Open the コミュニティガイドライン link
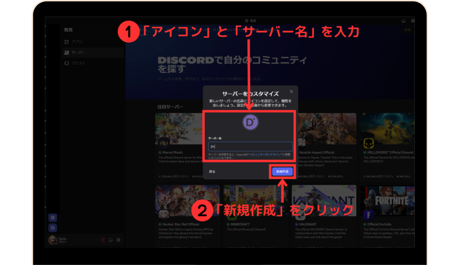Screen dimensions: 472x265 [265, 155]
